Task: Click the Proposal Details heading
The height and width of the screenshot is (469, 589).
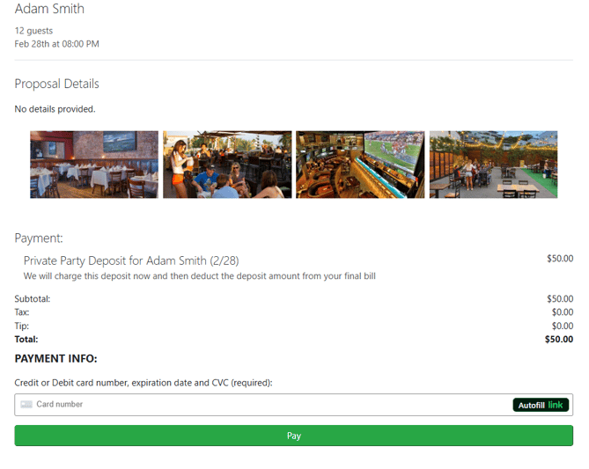Action: pos(56,84)
